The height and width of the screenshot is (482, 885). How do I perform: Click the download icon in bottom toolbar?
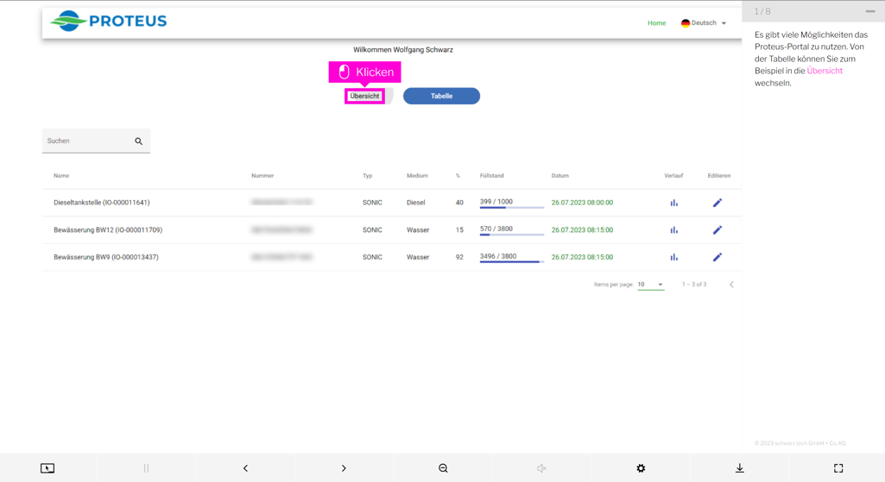pyautogui.click(x=739, y=468)
